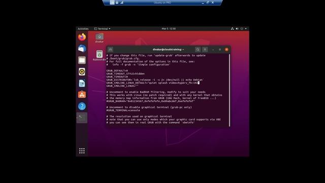The width and height of the screenshot is (325, 183).
Task: Click 'Uncomment to disable graphical terminal' line
Action: coord(149,107)
